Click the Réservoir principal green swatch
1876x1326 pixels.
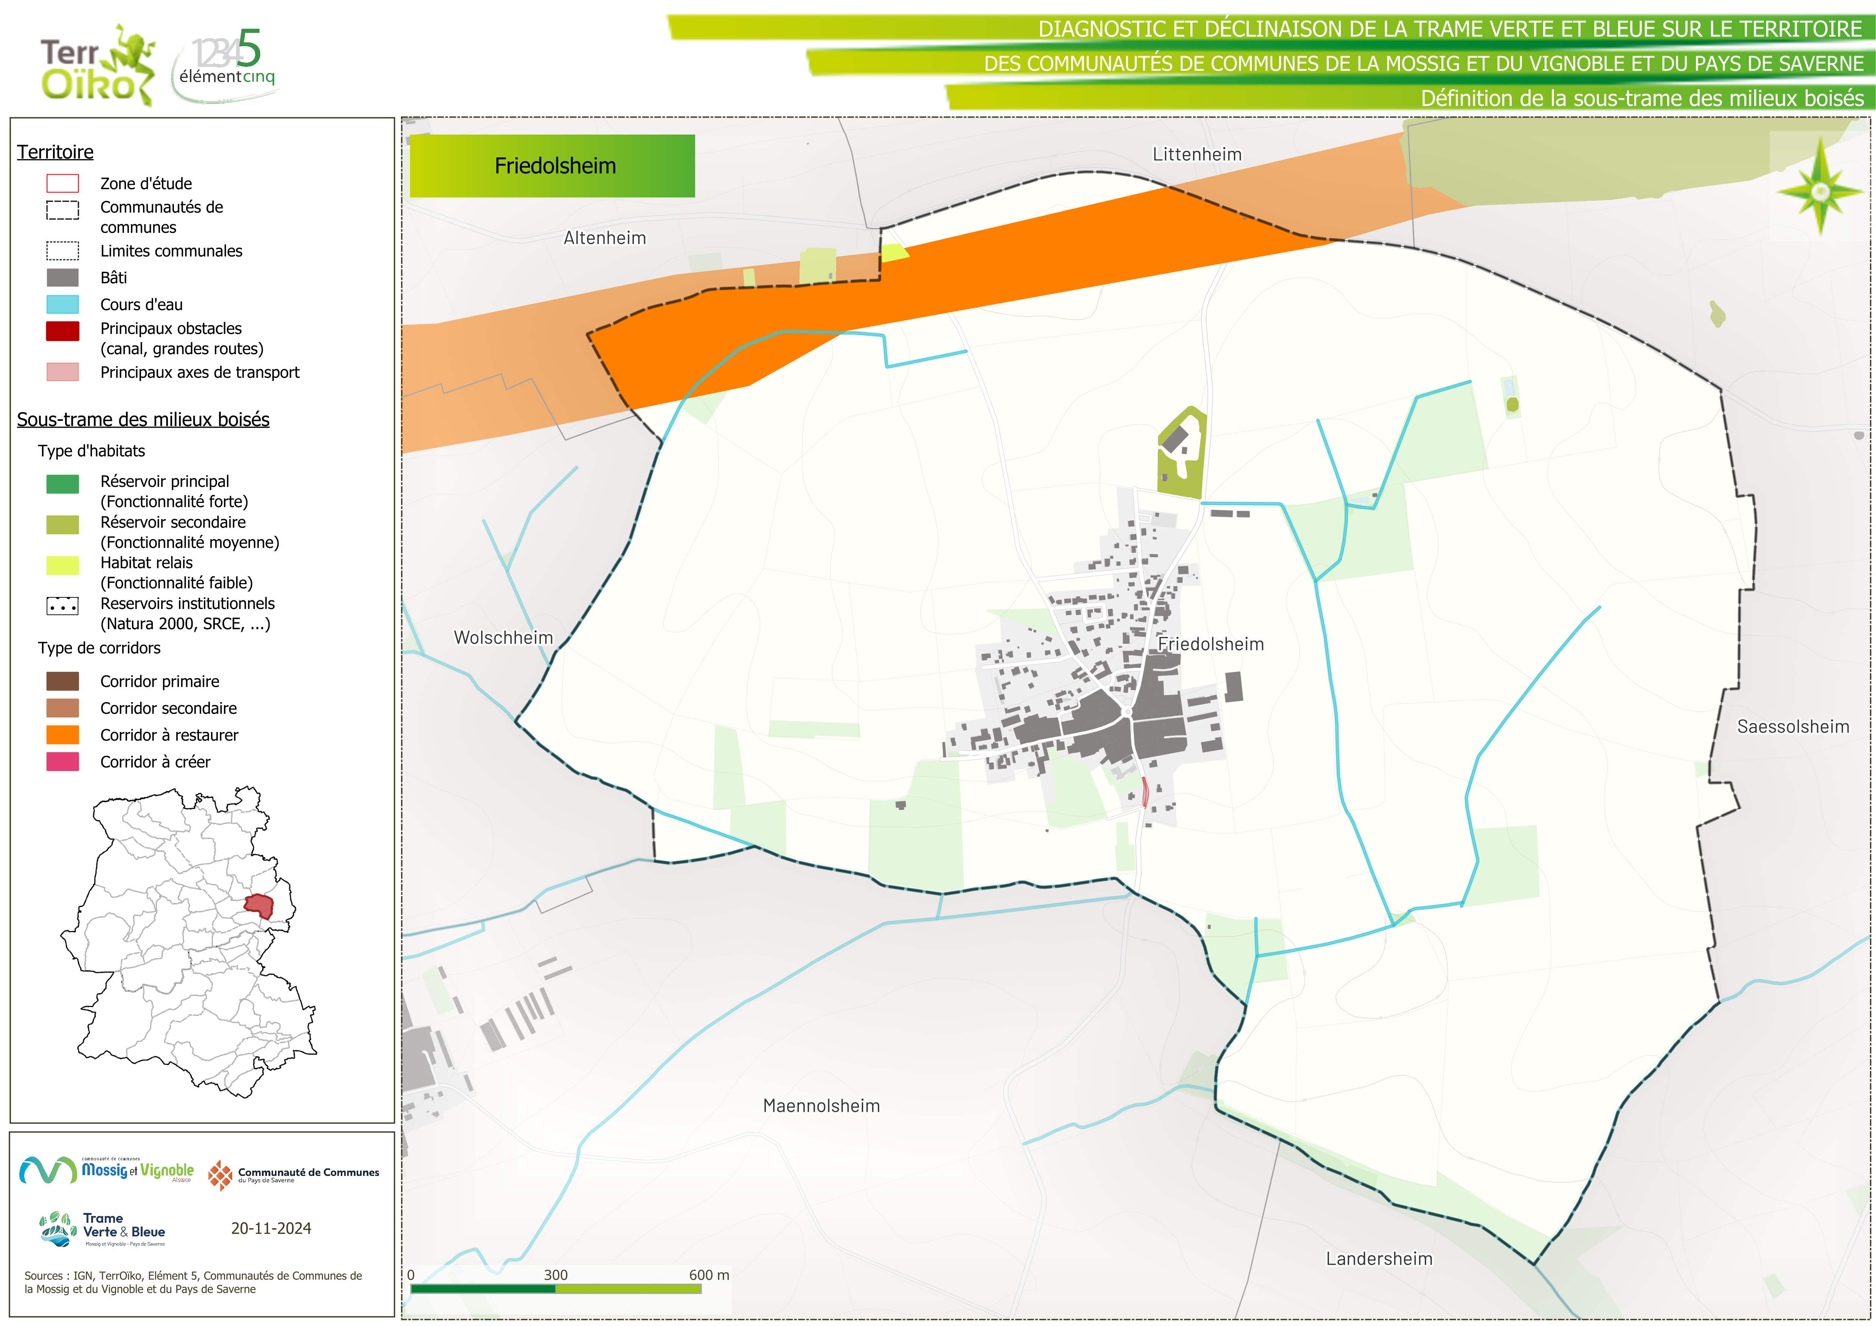click(63, 484)
